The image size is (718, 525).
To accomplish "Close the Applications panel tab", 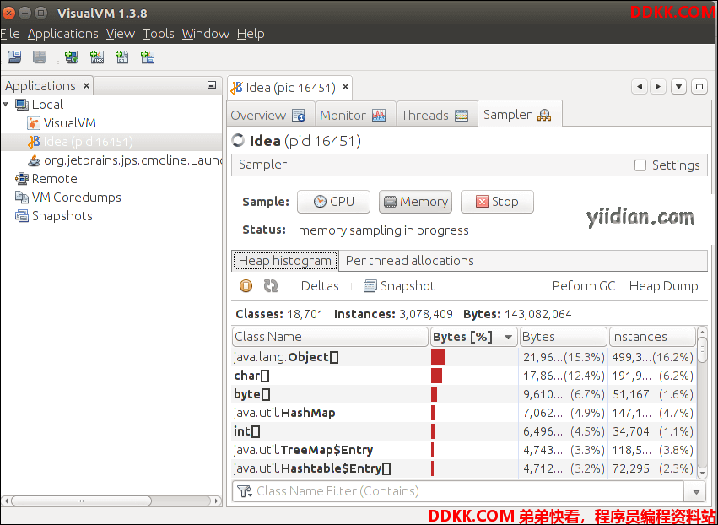I will coord(86,85).
